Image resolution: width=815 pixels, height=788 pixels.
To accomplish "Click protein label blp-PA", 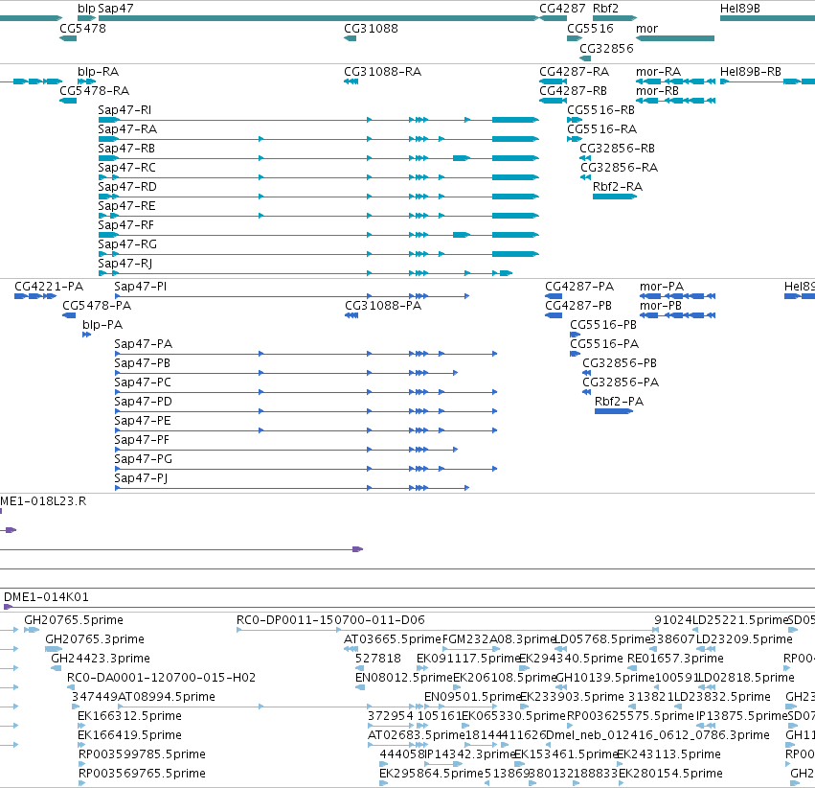I will coord(102,325).
